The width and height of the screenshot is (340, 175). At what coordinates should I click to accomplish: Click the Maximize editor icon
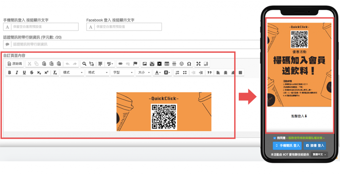pyautogui.click(x=199, y=64)
